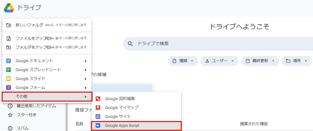The image size is (313, 131).
Task: Choose Google サイト in submenu
Action: 136,116
